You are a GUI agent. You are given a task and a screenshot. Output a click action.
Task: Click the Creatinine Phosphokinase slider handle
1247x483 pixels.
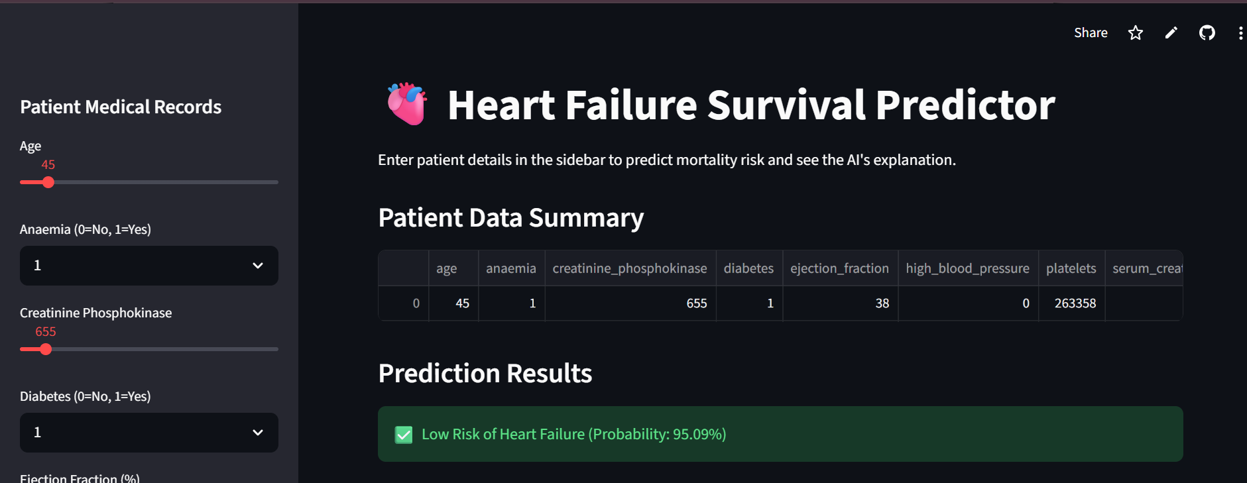[x=46, y=349]
